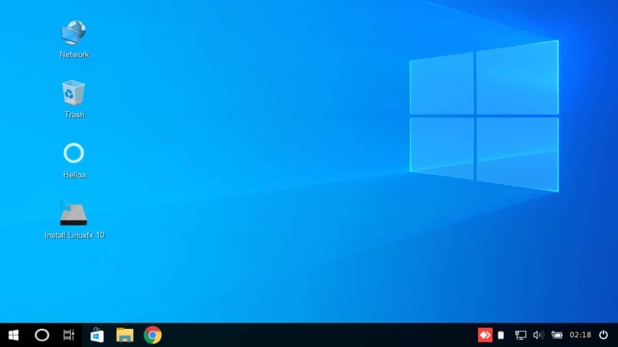This screenshot has width=618, height=347.
Task: Open the file manager folder icon
Action: (125, 335)
